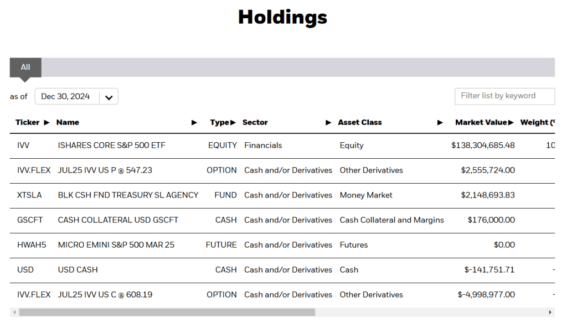Click the Sector column sort arrow
567x328 pixels.
click(328, 123)
